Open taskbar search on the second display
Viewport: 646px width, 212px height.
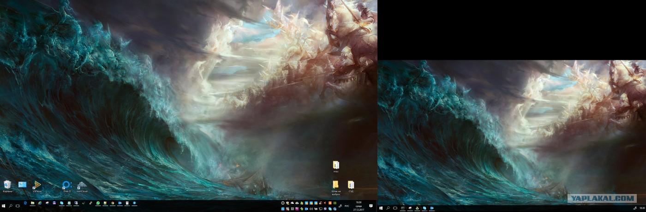(388, 208)
